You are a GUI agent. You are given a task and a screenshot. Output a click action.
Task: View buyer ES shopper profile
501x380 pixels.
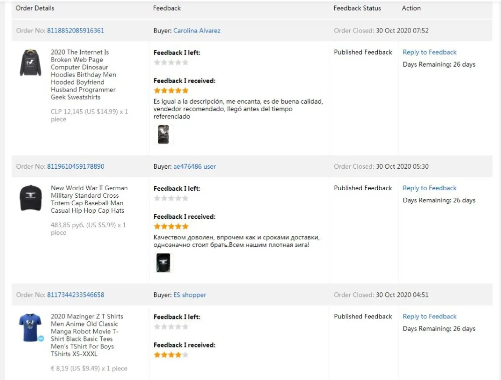(190, 295)
